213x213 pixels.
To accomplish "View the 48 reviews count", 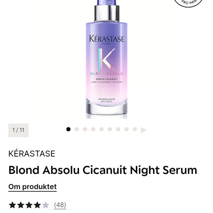I will click(60, 205).
